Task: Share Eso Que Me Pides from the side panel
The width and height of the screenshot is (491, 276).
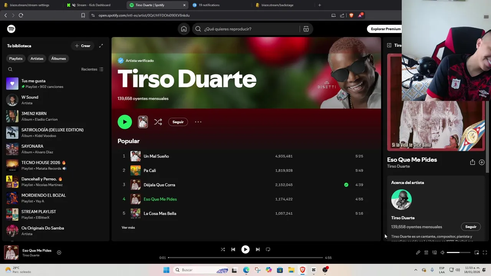Action: coord(473,162)
